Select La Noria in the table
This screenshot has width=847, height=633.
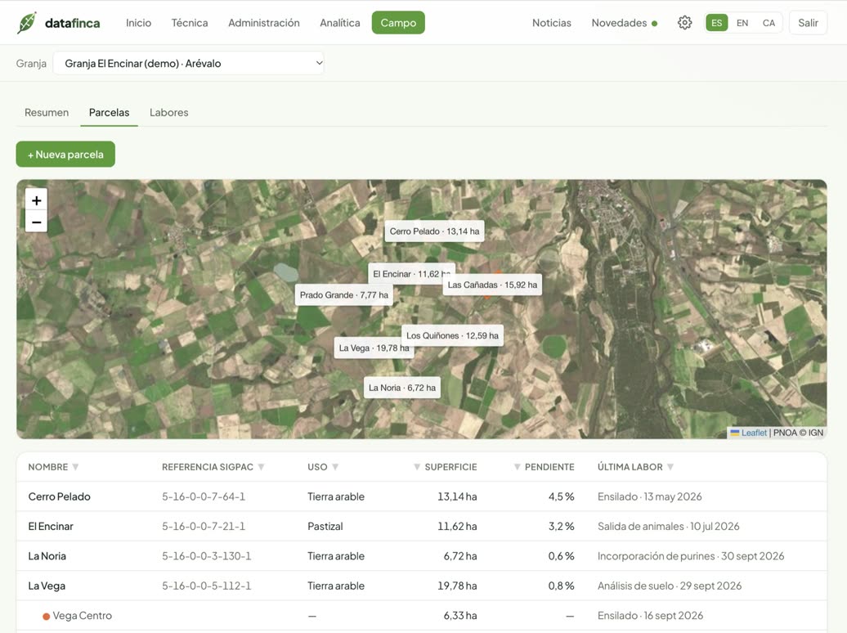47,556
